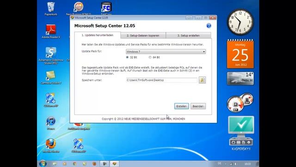296x167 pixels.
Task: Click the setup center title bar icon
Action: (72, 18)
